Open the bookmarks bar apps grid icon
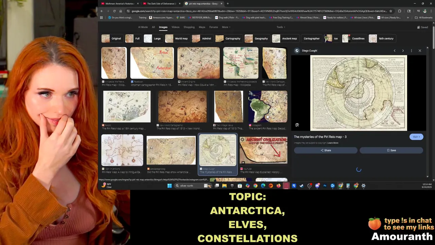Image resolution: width=435 pixels, height=245 pixels. click(101, 18)
